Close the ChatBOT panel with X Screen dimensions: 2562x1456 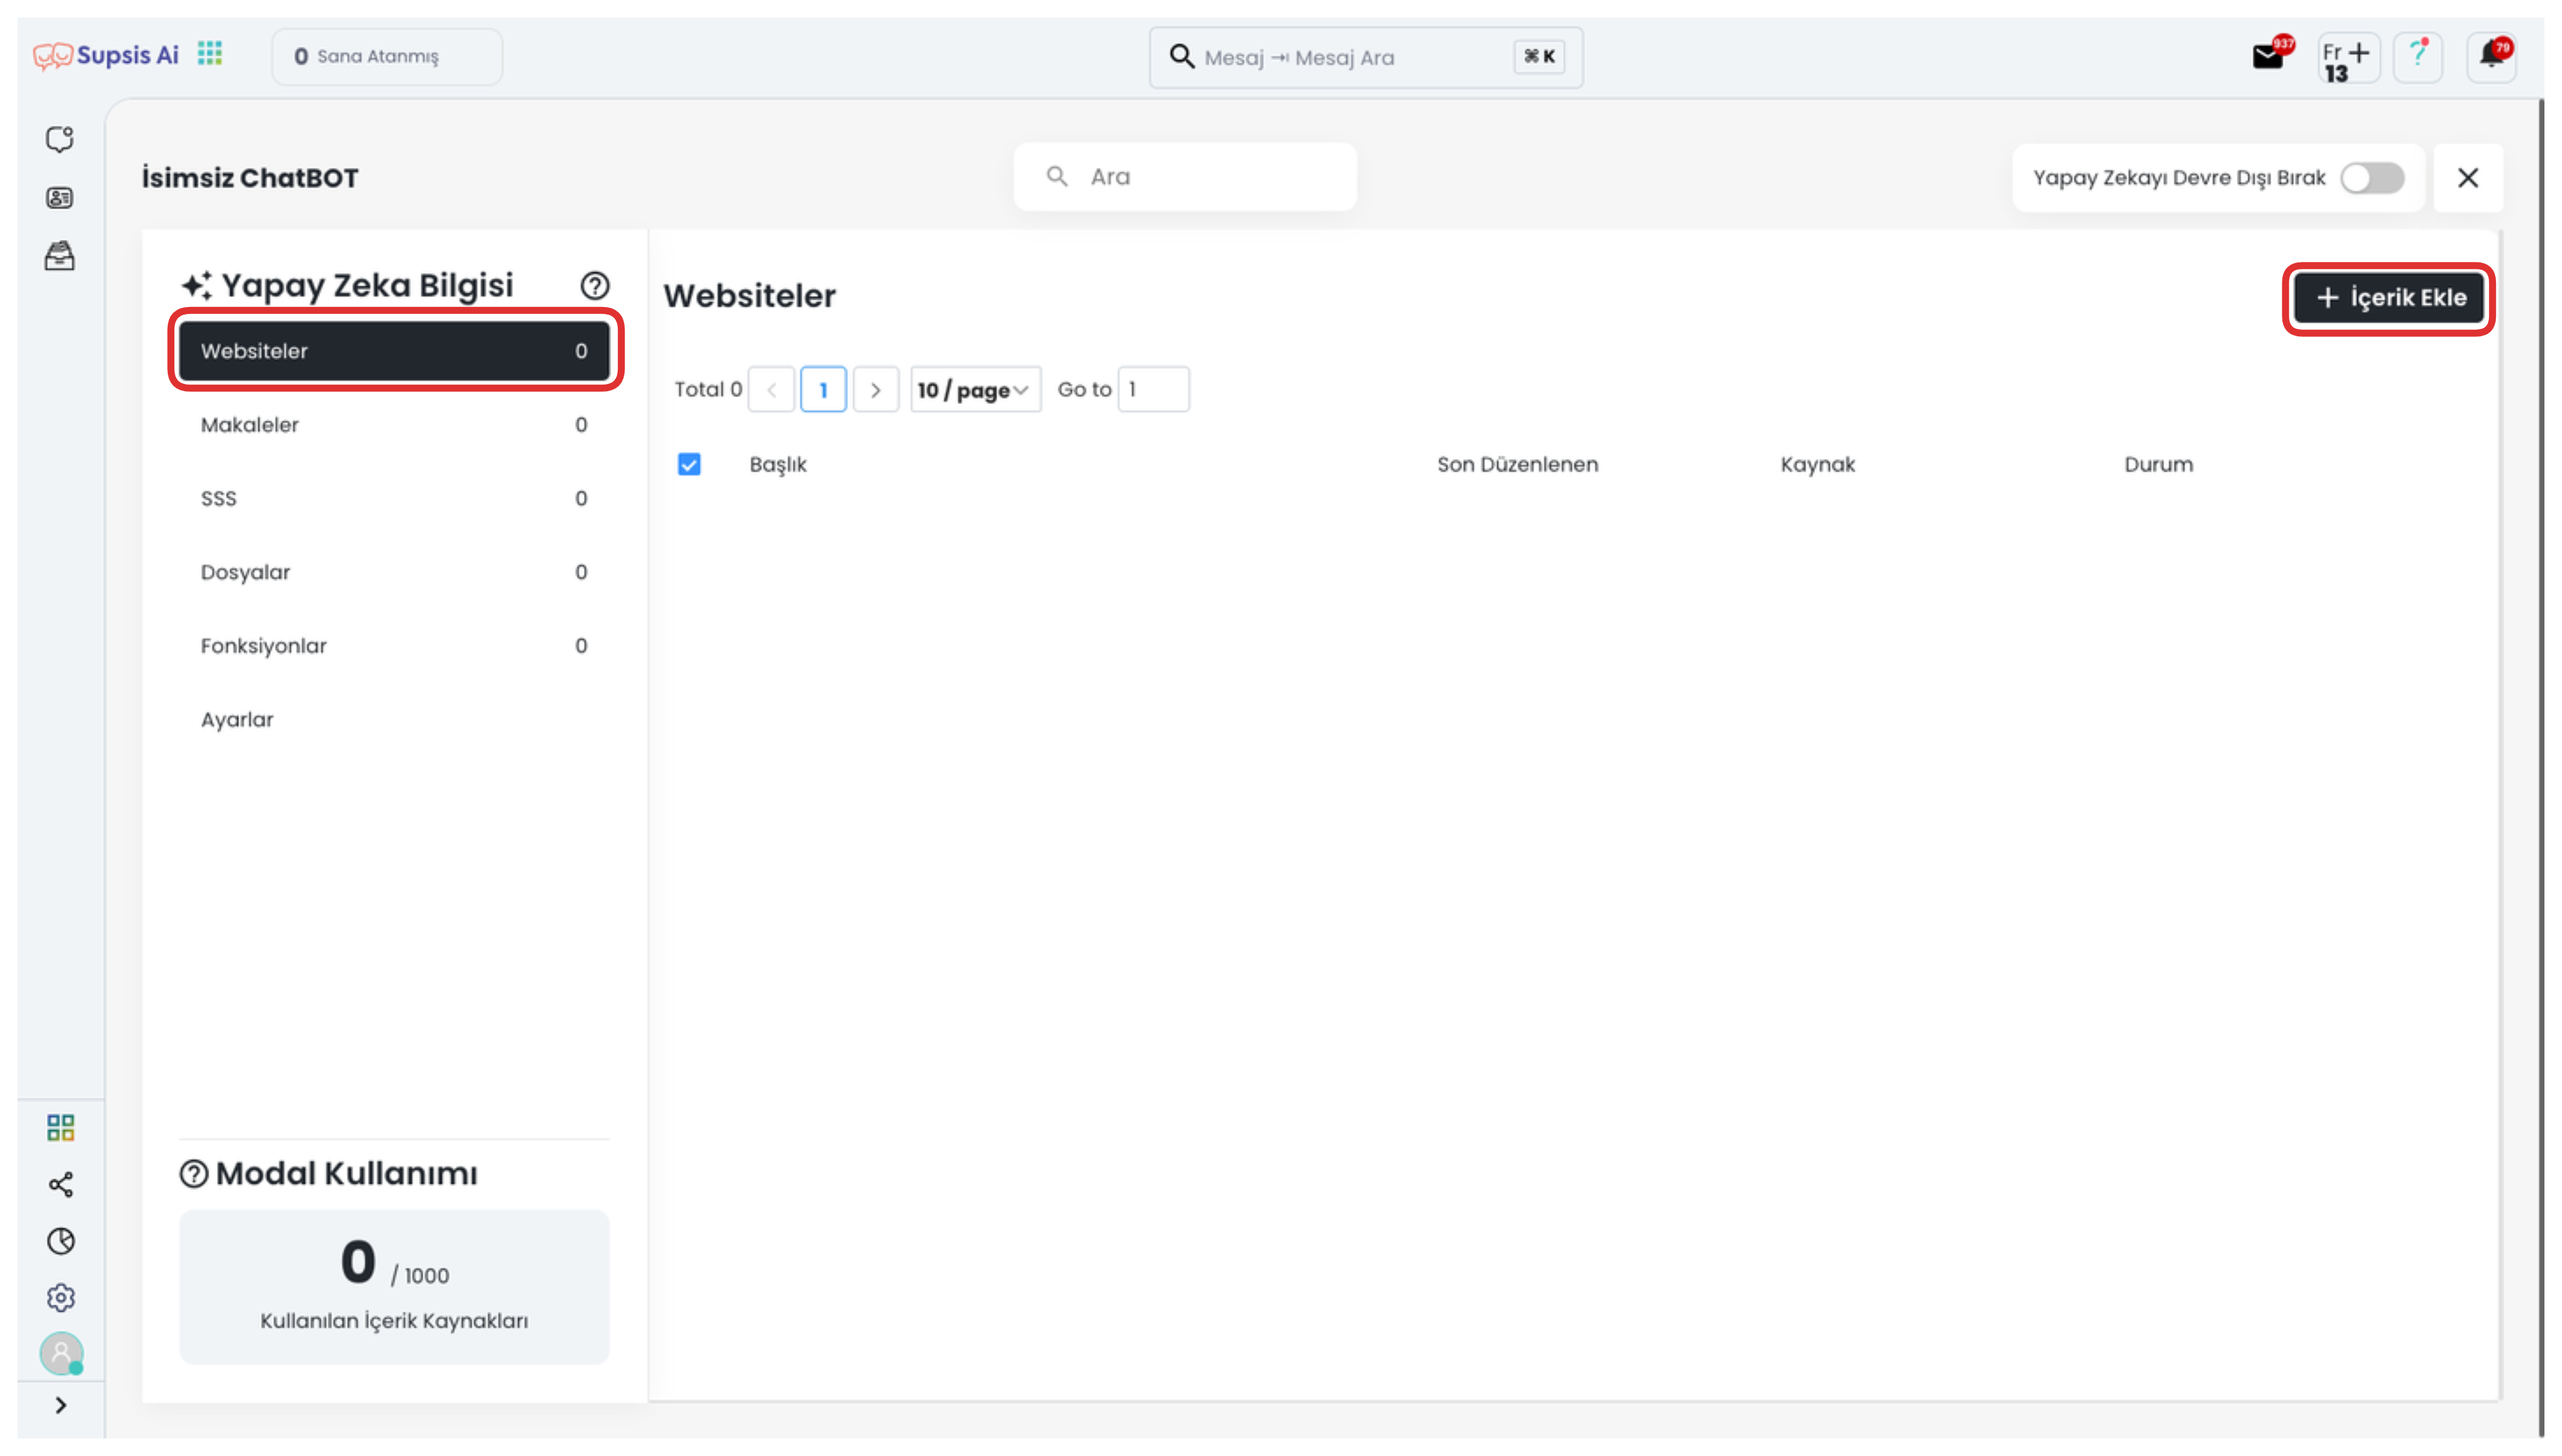(2467, 178)
